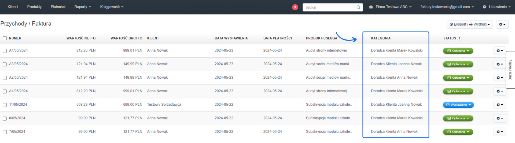Tick the select-all checkbox in header

coord(5,38)
